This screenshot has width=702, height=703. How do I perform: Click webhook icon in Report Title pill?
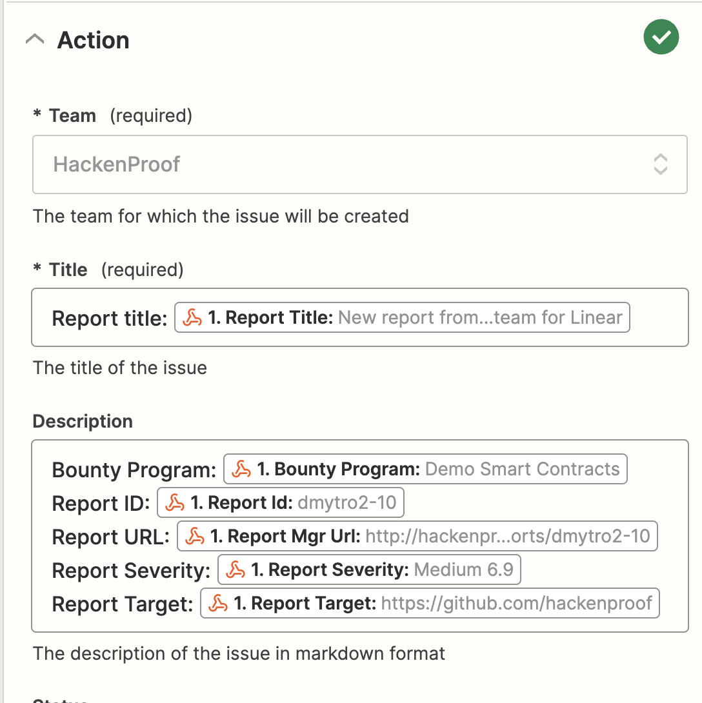tap(192, 318)
